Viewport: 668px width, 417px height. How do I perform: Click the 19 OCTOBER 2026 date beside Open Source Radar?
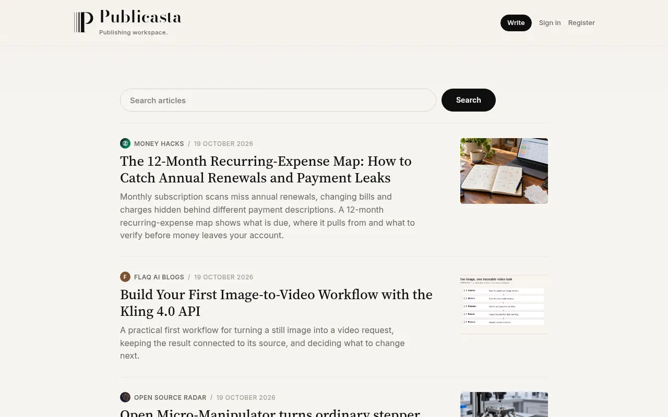click(246, 398)
